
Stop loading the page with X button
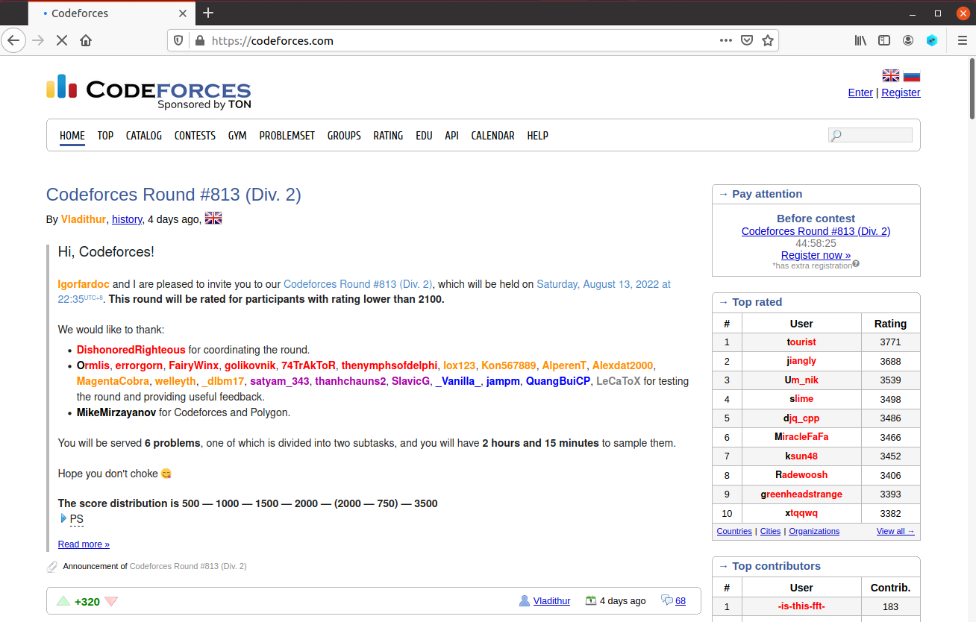coord(62,40)
